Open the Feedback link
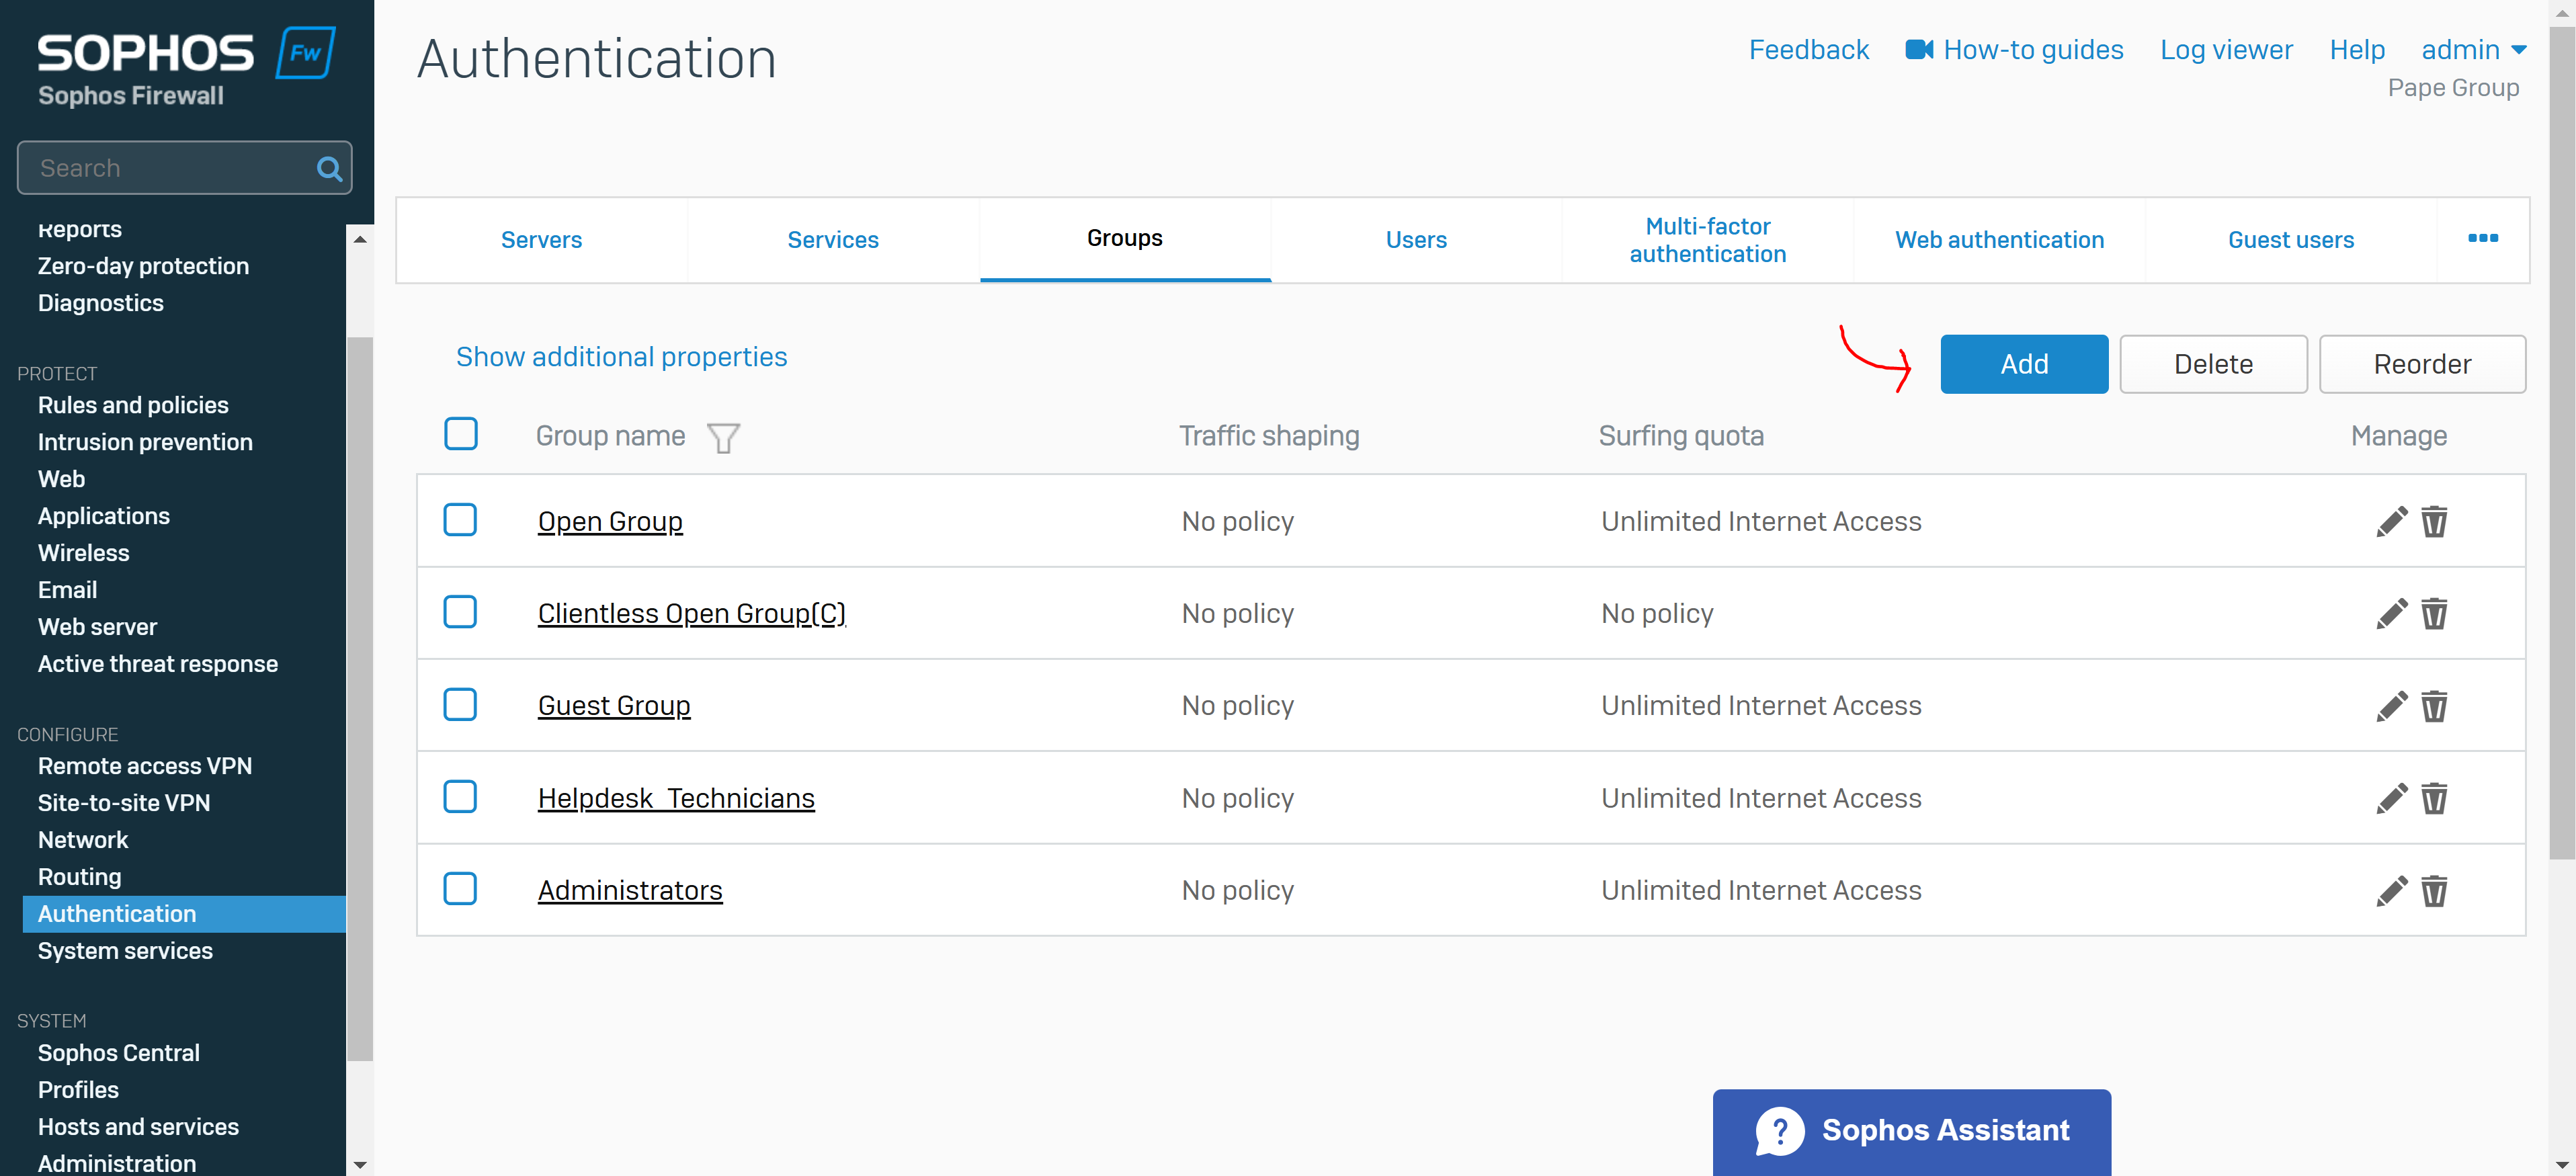 click(1808, 50)
